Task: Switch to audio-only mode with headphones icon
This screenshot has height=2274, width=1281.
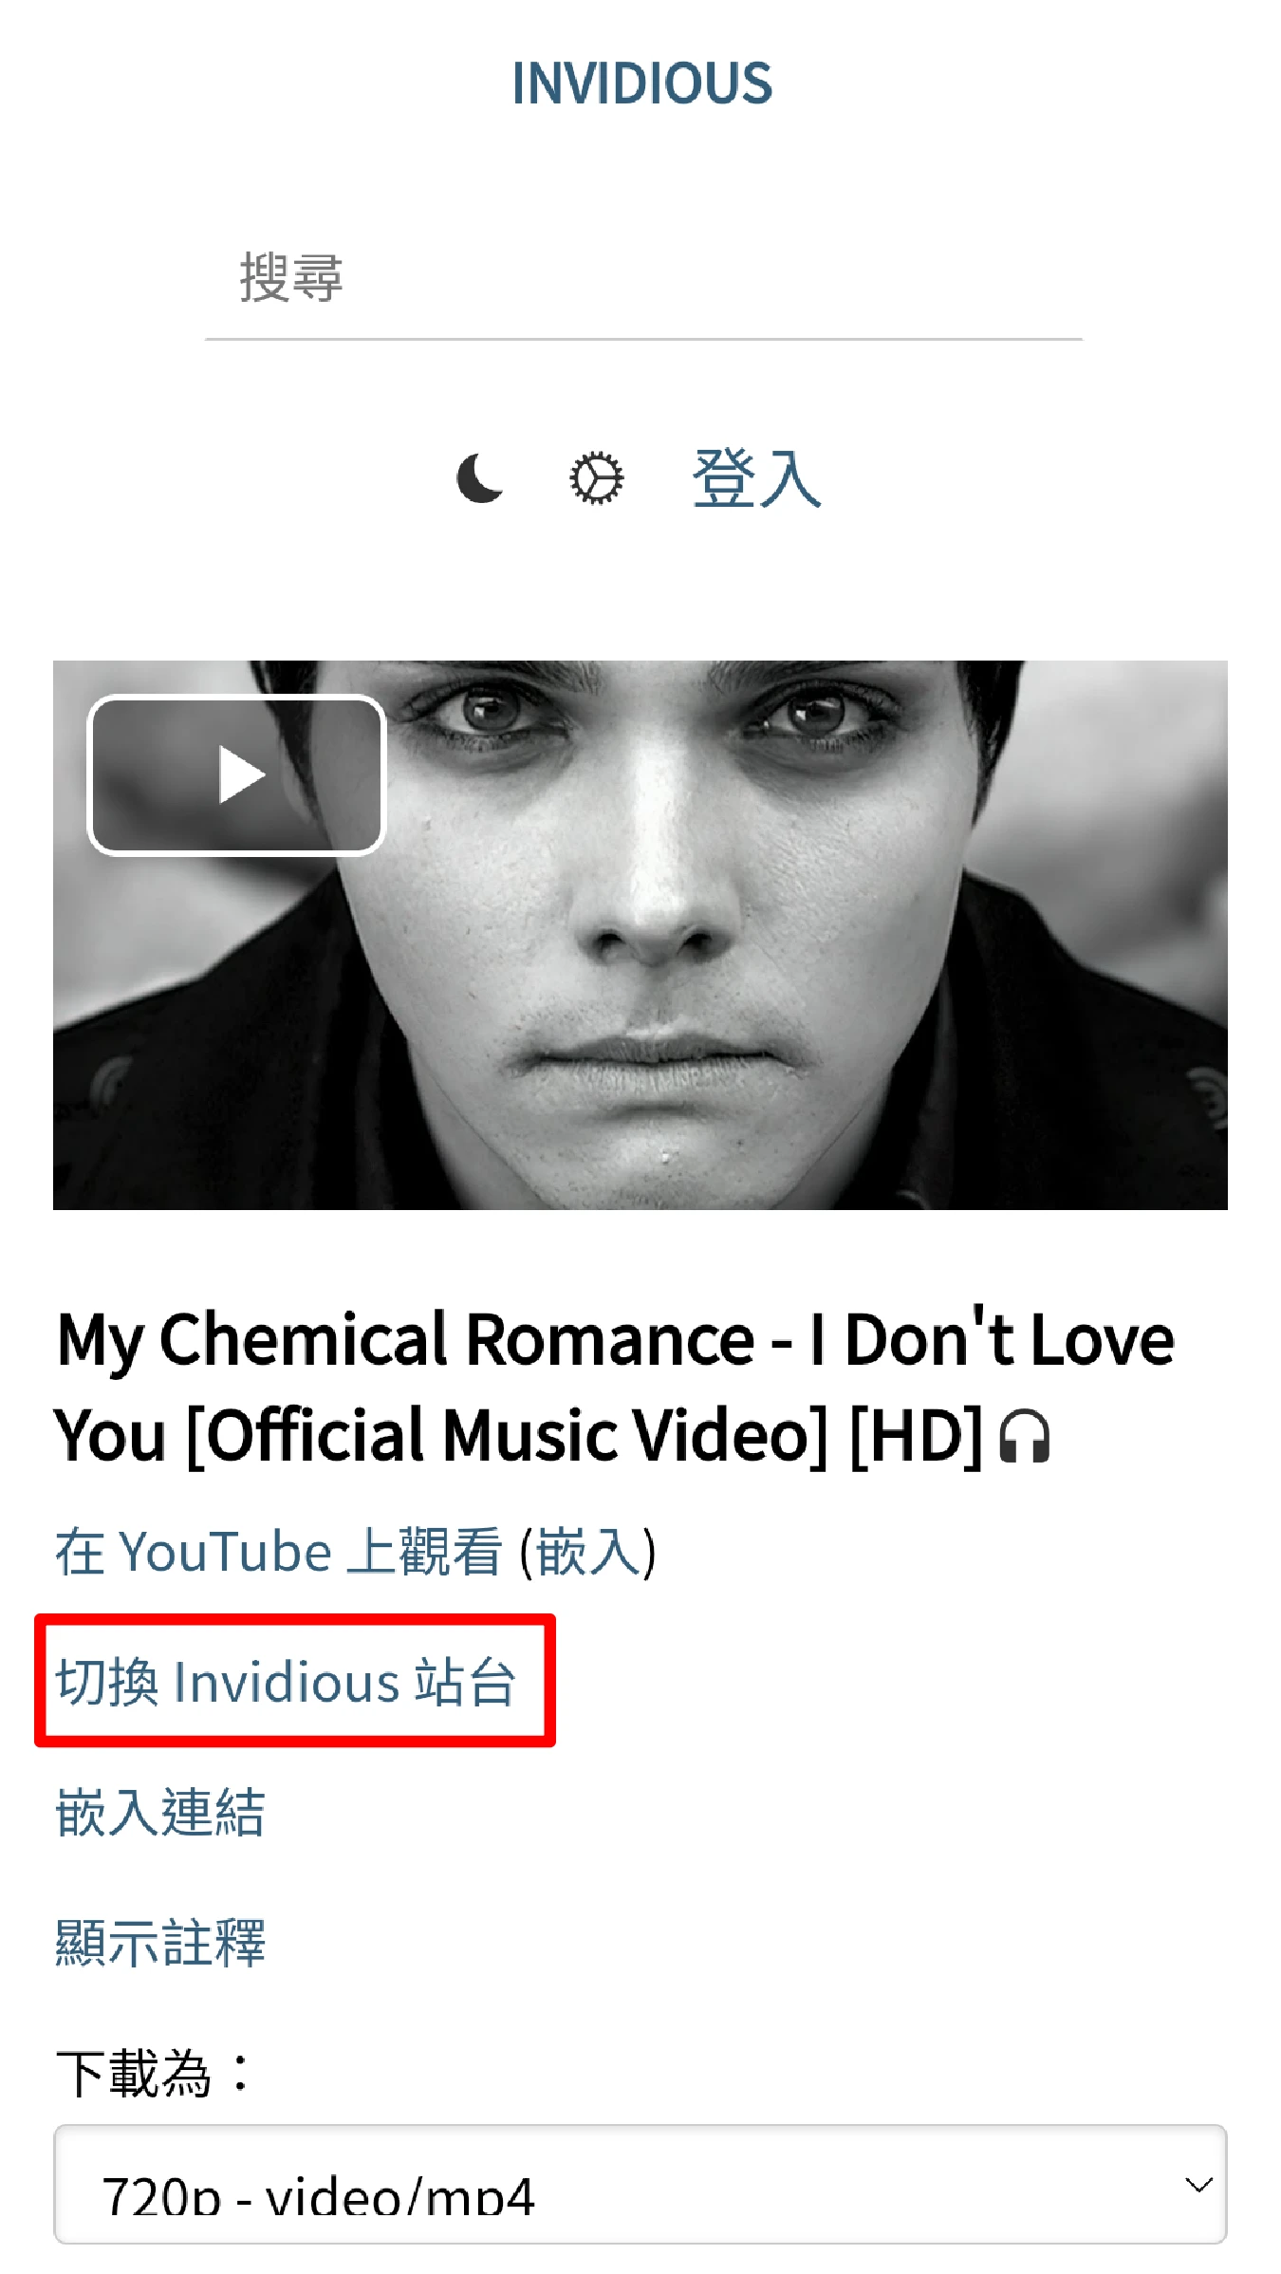Action: pyautogui.click(x=1025, y=1436)
